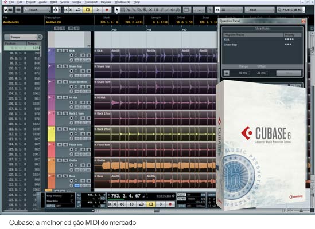This screenshot has height=229, width=315.
Task: Select the Zoom magnifier tool
Action: pos(145,10)
